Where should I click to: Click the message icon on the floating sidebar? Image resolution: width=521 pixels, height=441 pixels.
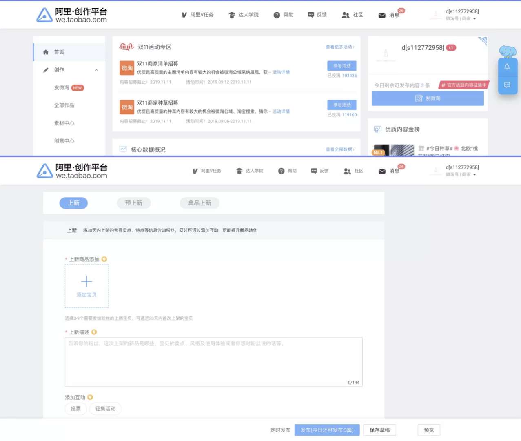(507, 85)
